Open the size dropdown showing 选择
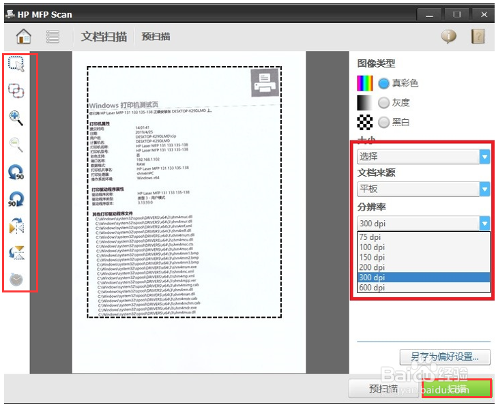Image resolution: width=496 pixels, height=407 pixels. [424, 157]
